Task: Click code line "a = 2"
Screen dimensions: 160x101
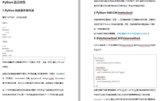Action: (7, 32)
